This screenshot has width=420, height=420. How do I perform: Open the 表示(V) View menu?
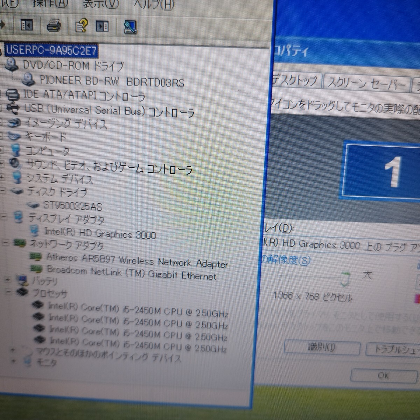[100, 4]
